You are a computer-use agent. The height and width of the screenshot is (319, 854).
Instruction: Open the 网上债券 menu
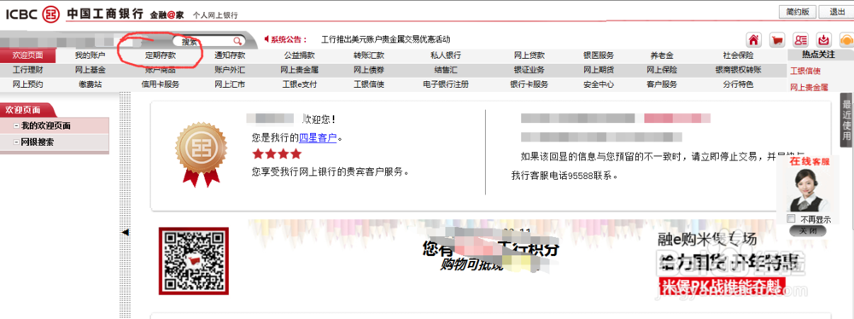369,70
